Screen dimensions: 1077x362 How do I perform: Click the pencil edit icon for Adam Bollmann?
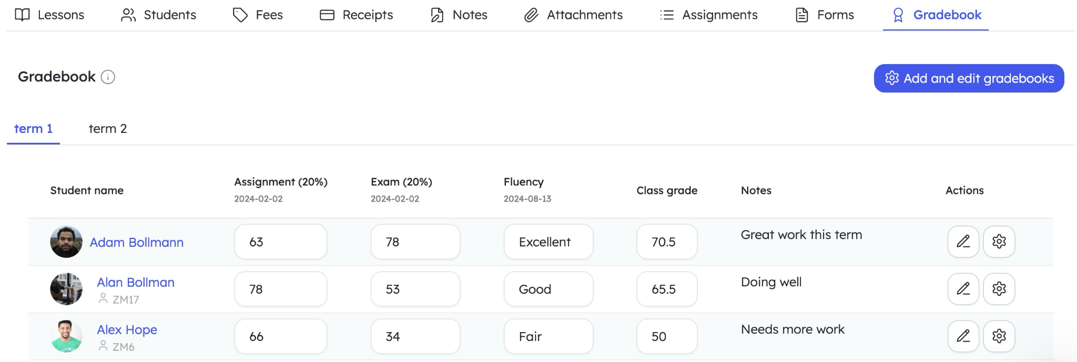(x=963, y=242)
